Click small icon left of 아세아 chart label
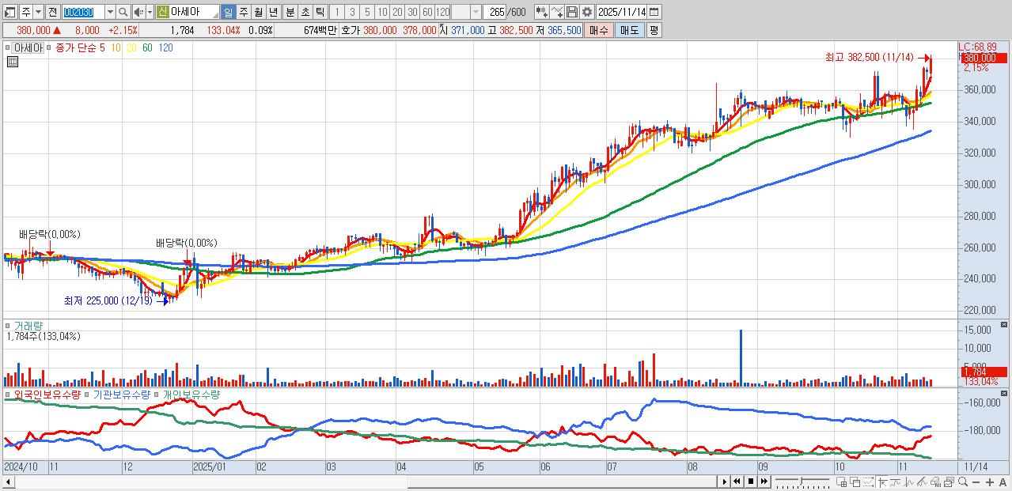Viewport: 1012px width, 491px height. pos(9,47)
